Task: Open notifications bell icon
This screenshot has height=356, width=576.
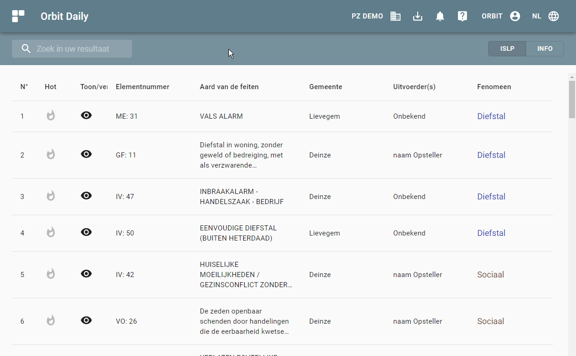Action: tap(440, 16)
